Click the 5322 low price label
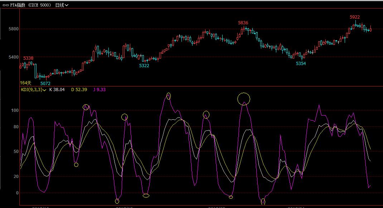 click(x=144, y=65)
